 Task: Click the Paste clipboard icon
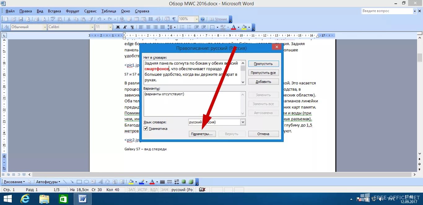click(x=83, y=19)
